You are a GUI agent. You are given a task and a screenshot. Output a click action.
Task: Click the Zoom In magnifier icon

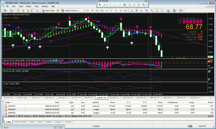click(147, 11)
